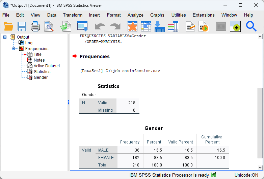Click the Frequencies heading in viewer
Viewport: 264px width, 179px height.
coord(95,57)
